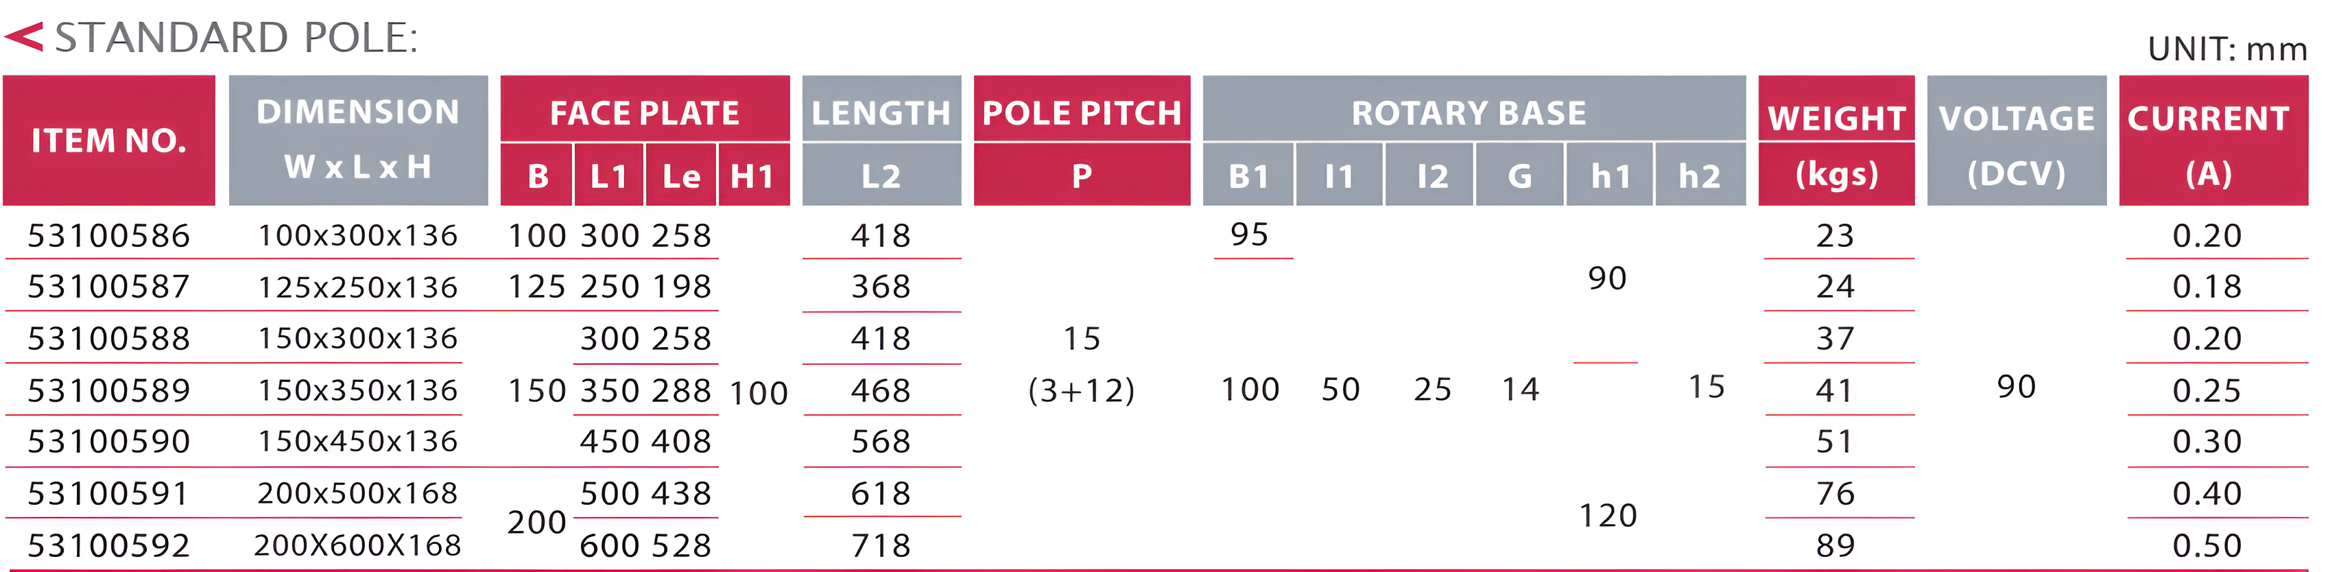The height and width of the screenshot is (572, 2328).
Task: Click the red arrow beside STANDARD POLE
Action: [x=25, y=37]
